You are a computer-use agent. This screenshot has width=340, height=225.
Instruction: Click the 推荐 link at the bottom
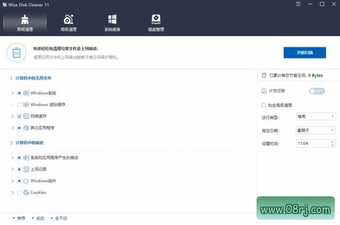tap(21, 218)
